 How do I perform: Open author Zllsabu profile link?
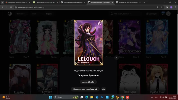(88, 82)
